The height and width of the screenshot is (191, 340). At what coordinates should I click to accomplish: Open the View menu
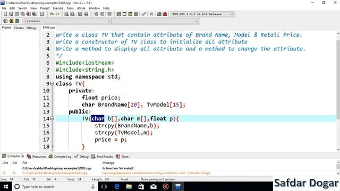pos(33,8)
